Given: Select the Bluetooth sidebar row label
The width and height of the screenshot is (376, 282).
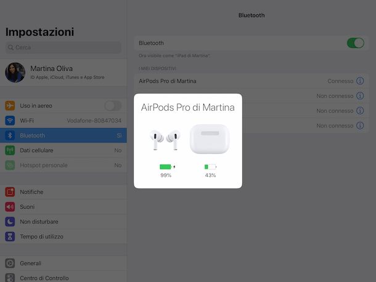Looking at the screenshot, I should [33, 135].
